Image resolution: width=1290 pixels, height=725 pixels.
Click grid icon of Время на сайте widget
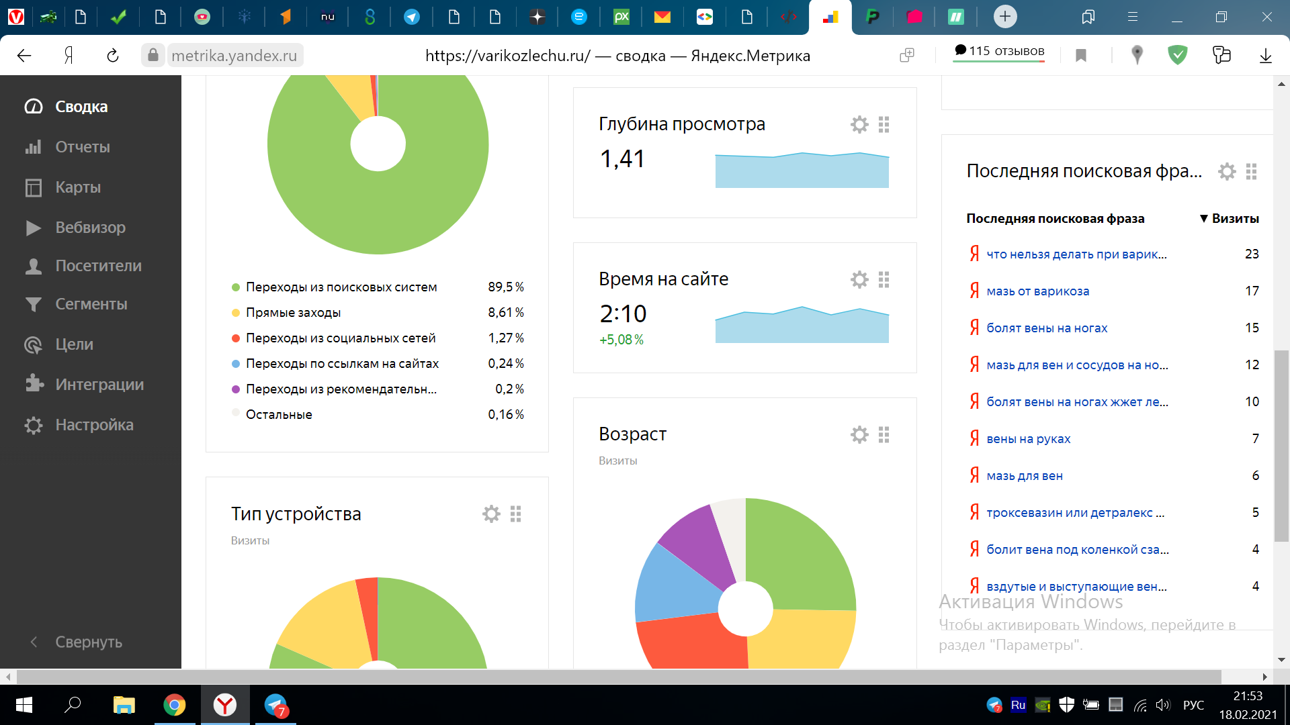[x=884, y=279]
